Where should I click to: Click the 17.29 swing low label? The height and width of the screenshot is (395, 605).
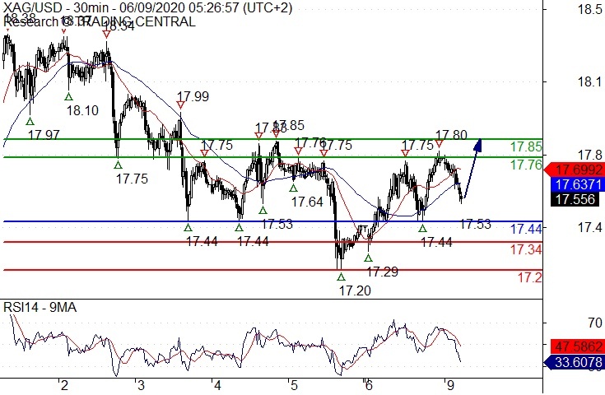(383, 272)
